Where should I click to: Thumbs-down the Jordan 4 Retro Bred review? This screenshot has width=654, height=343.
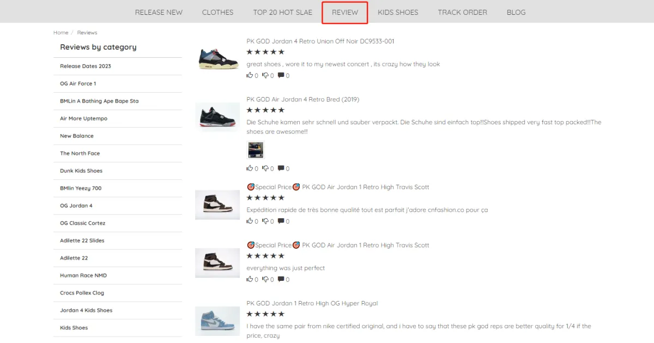coord(266,169)
